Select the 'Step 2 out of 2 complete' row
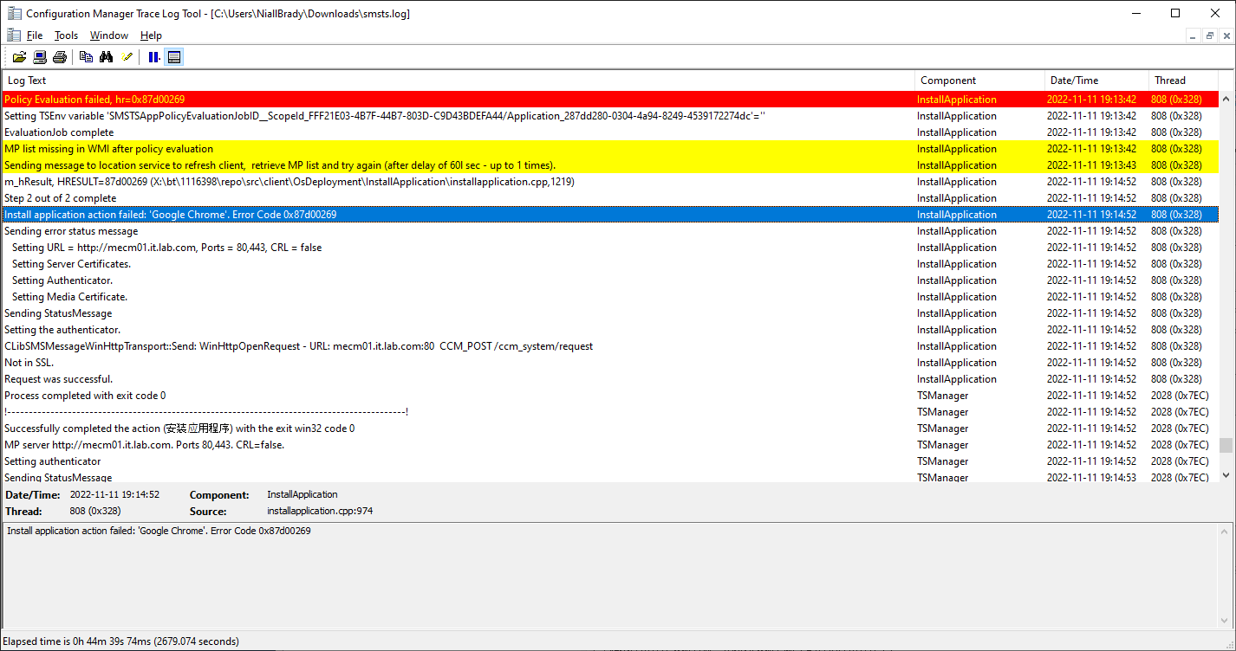 click(610, 198)
